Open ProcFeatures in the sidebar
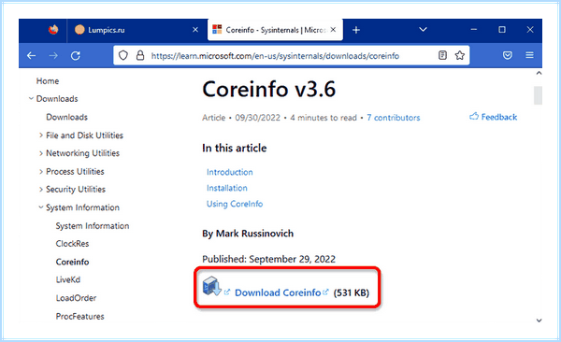Screen dimensions: 561x342 point(79,316)
